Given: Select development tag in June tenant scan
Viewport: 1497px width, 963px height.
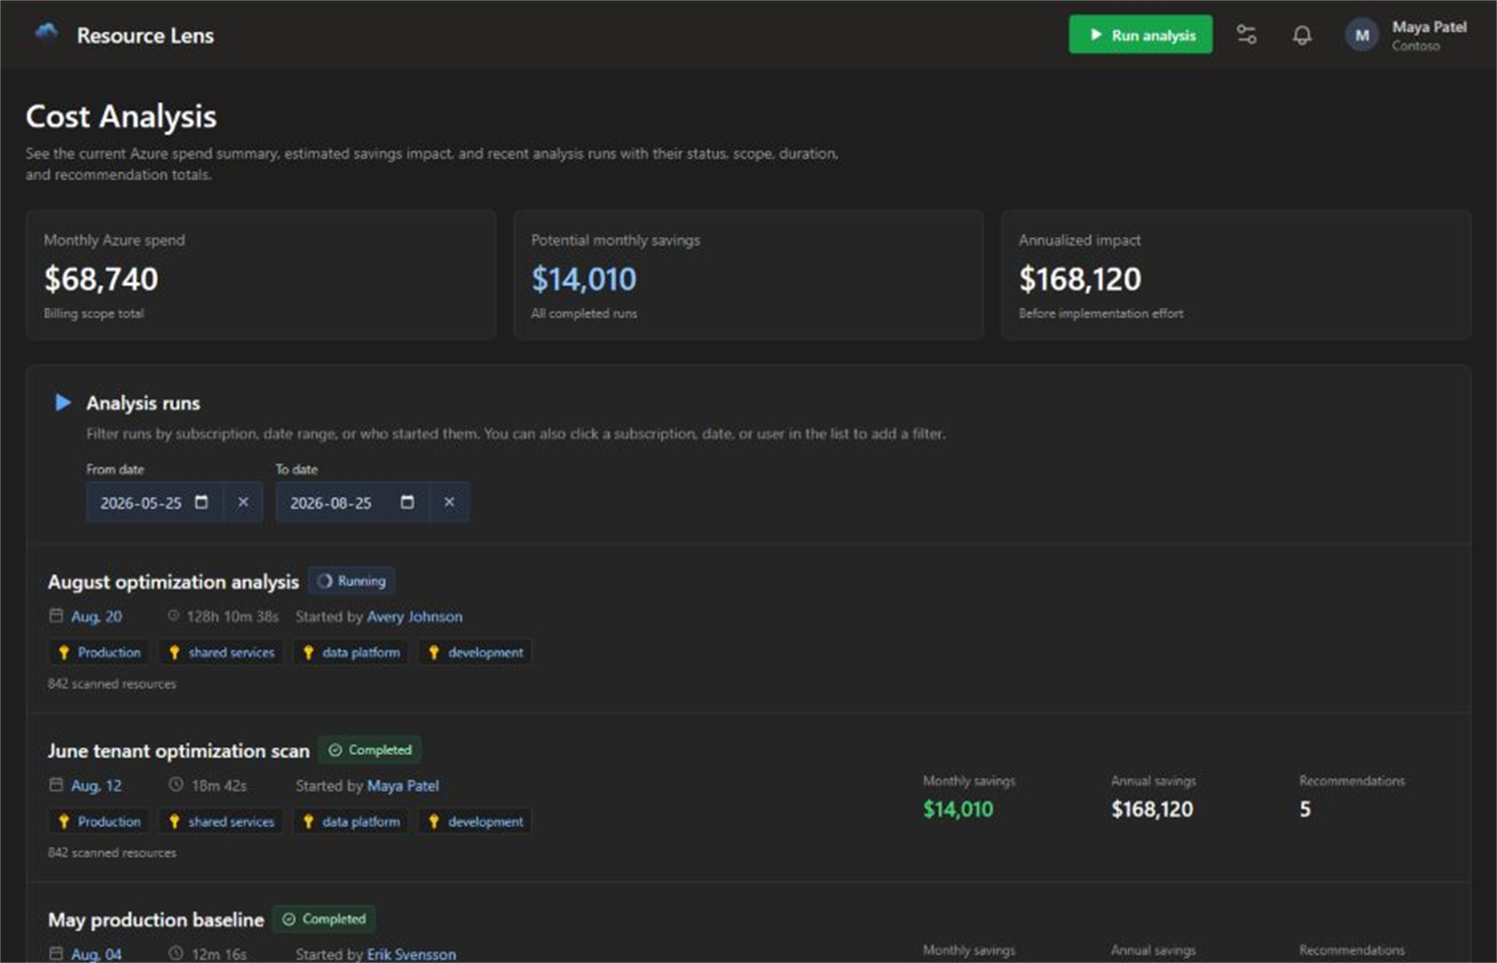Looking at the screenshot, I should [x=475, y=821].
